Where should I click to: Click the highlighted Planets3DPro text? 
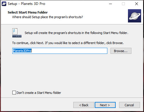22,51
